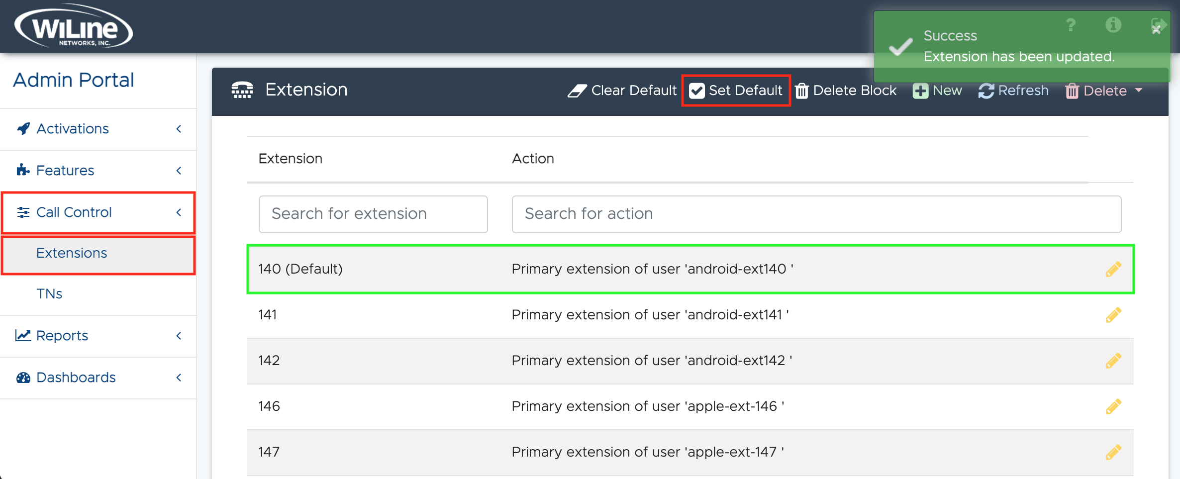Image resolution: width=1180 pixels, height=479 pixels.
Task: Click the pencil edit icon for extension 140
Action: (1113, 269)
